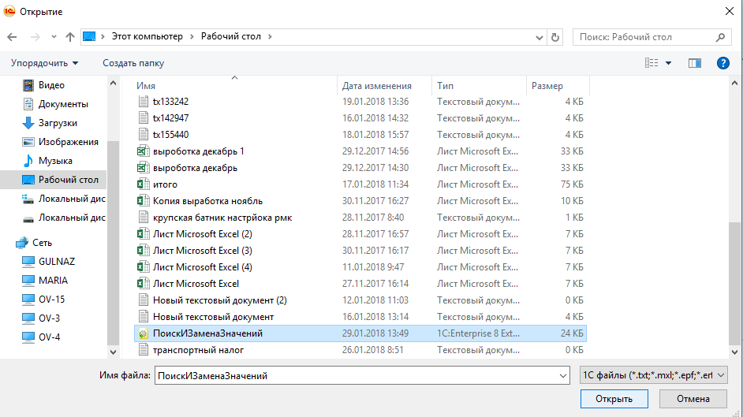Open help via blue question mark icon
The height and width of the screenshot is (417, 743).
click(723, 63)
